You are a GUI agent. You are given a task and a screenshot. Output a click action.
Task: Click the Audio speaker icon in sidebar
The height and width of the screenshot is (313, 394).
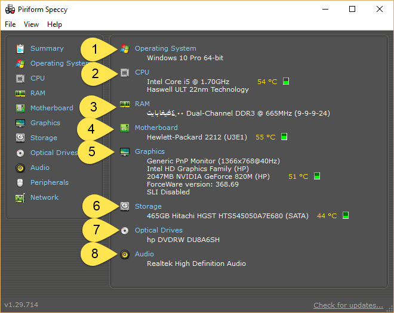pyautogui.click(x=20, y=168)
